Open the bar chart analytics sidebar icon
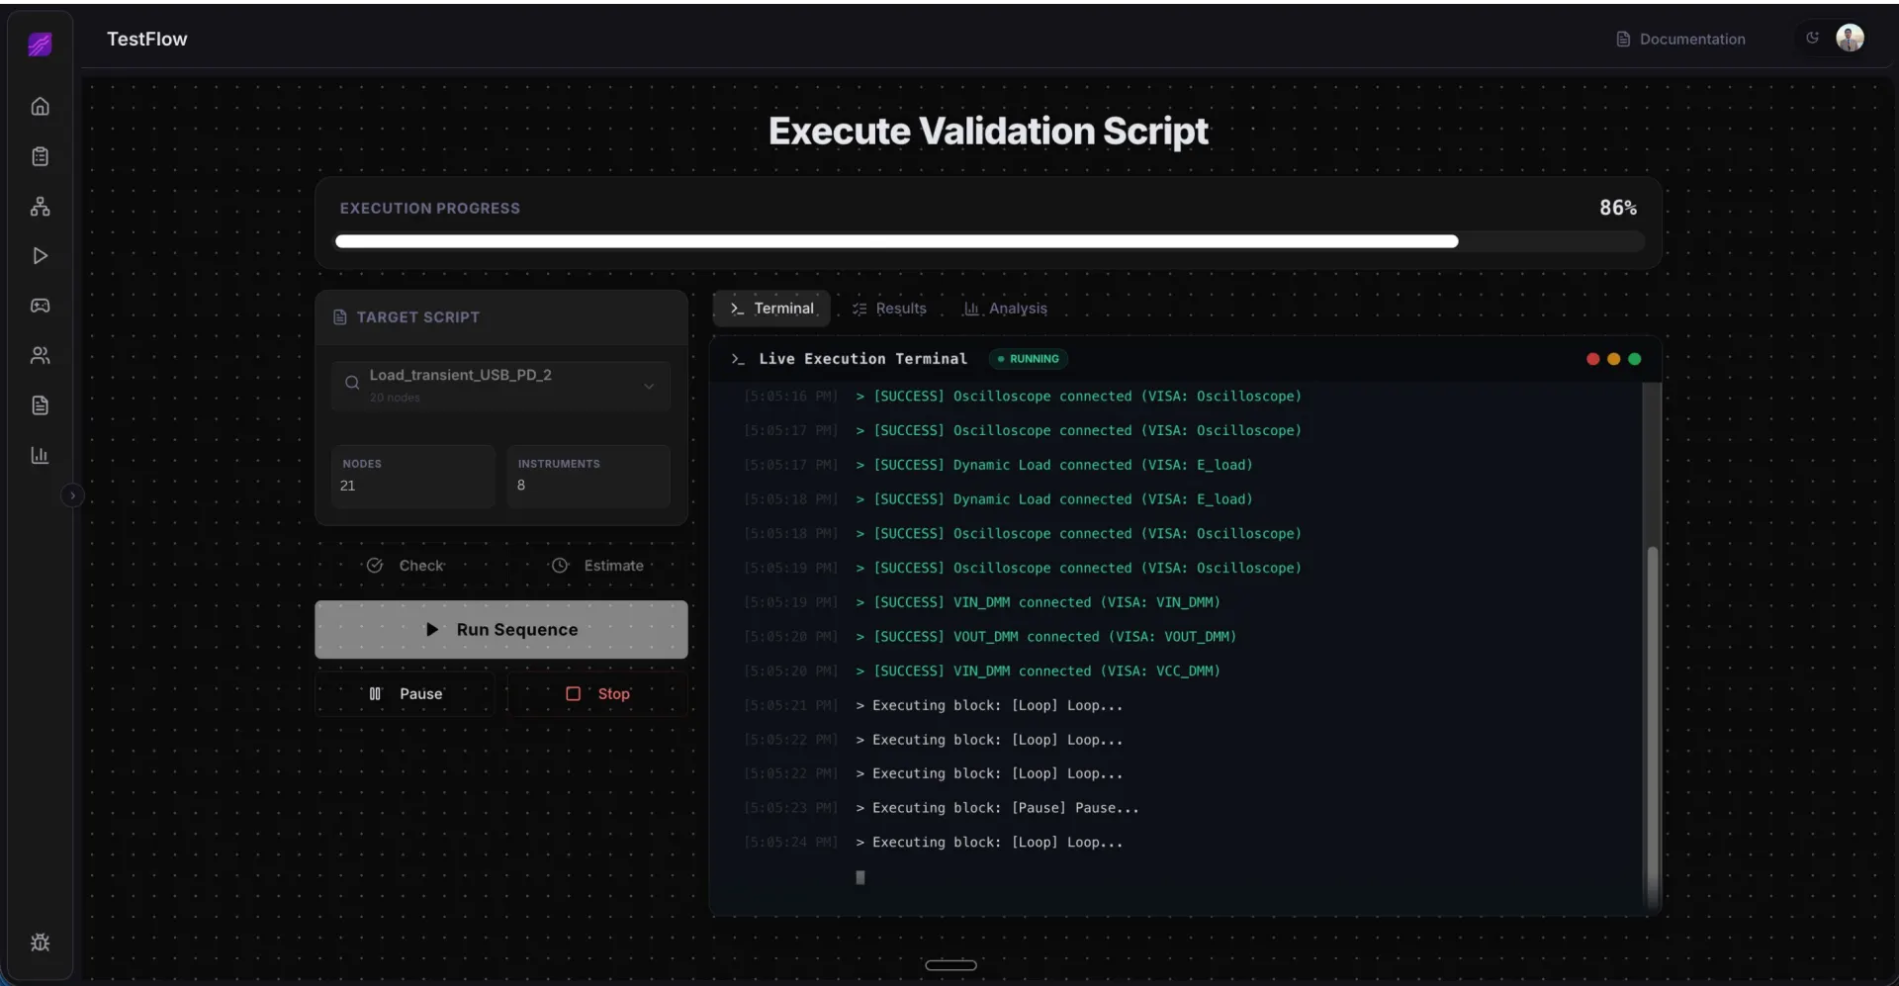 (x=40, y=455)
